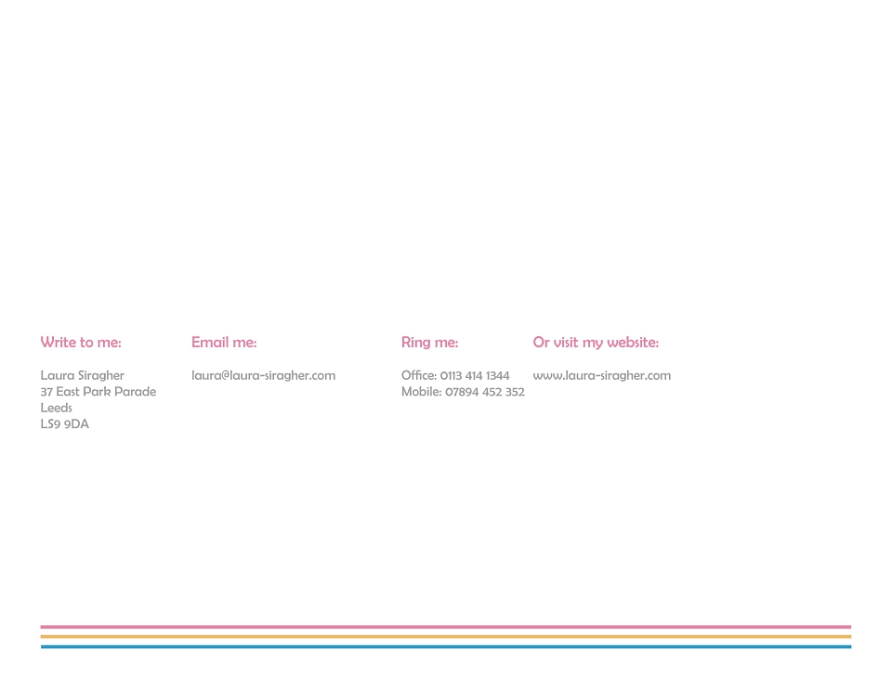
Task: Open the laura@laura-siragher.com email address
Action: pyautogui.click(x=263, y=376)
